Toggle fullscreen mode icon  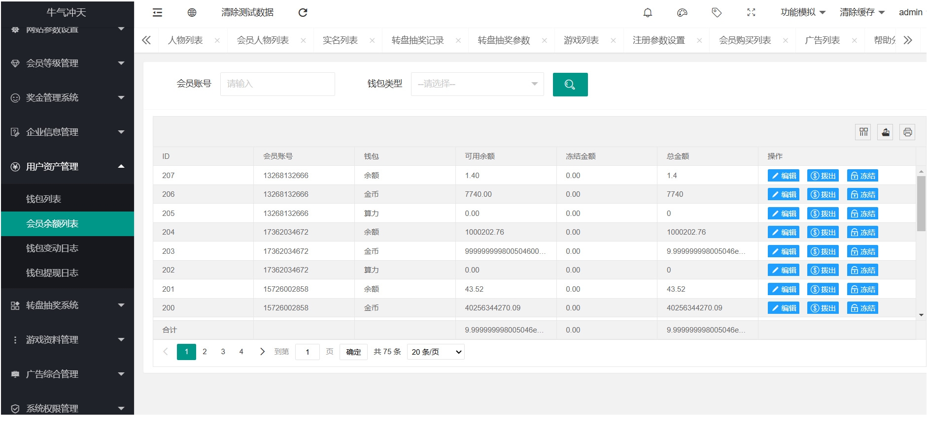(751, 13)
